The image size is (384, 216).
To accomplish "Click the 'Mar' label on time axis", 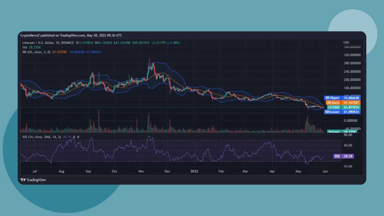I will click(245, 171).
